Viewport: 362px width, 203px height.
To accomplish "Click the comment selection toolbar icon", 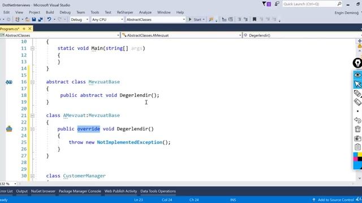I will pos(239,20).
